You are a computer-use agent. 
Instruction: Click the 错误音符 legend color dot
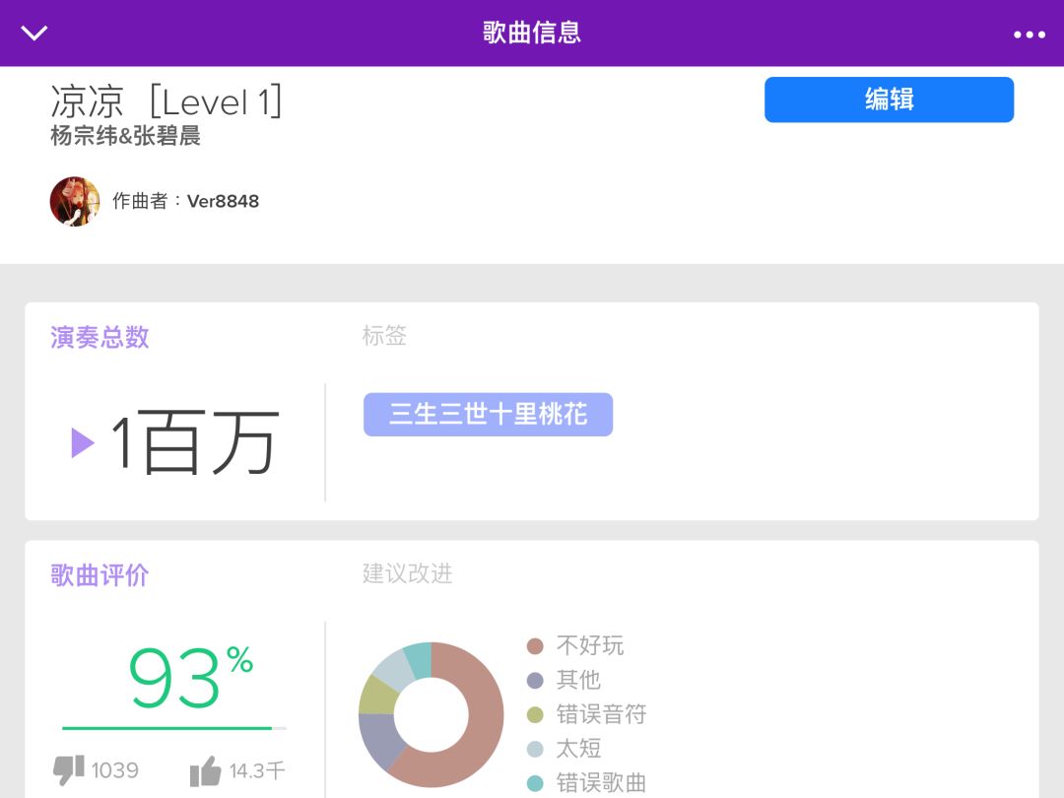[535, 714]
